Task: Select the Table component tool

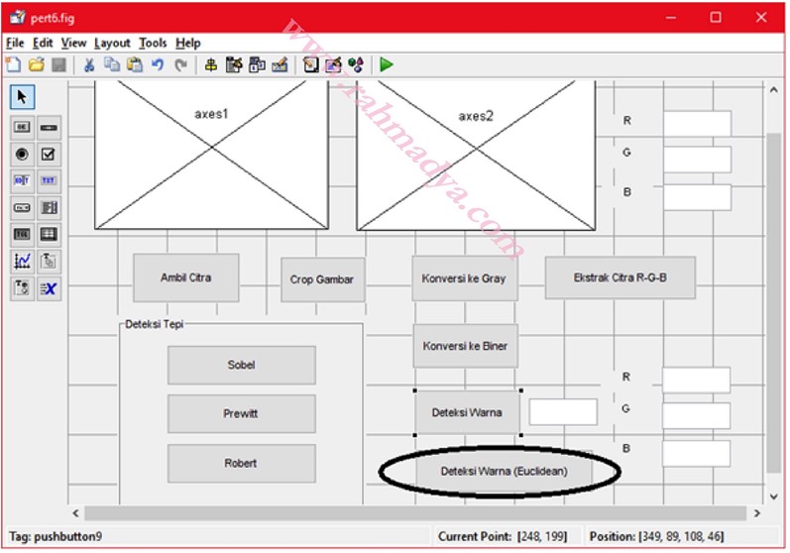Action: [49, 235]
